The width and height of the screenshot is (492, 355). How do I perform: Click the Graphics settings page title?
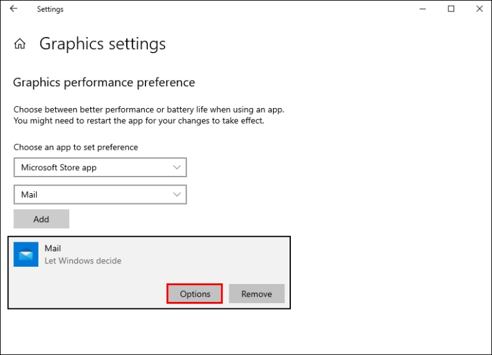click(102, 44)
